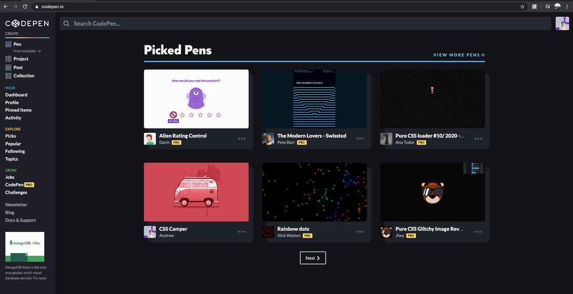Reload the page with refresh icon
This screenshot has height=294, width=573.
(25, 7)
